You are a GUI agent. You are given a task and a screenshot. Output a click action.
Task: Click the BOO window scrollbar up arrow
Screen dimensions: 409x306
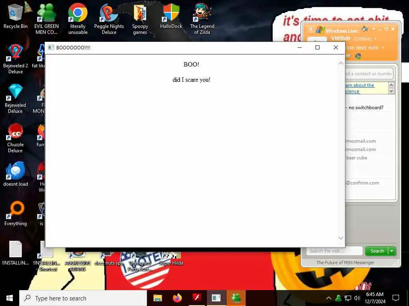click(341, 63)
